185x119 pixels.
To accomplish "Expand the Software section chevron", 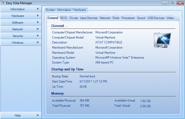I will 38,22.
